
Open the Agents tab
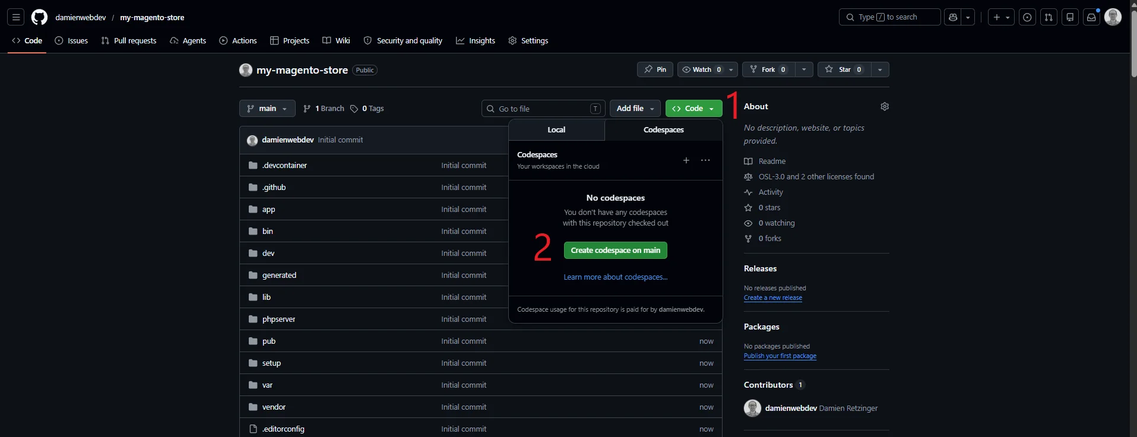pos(188,40)
